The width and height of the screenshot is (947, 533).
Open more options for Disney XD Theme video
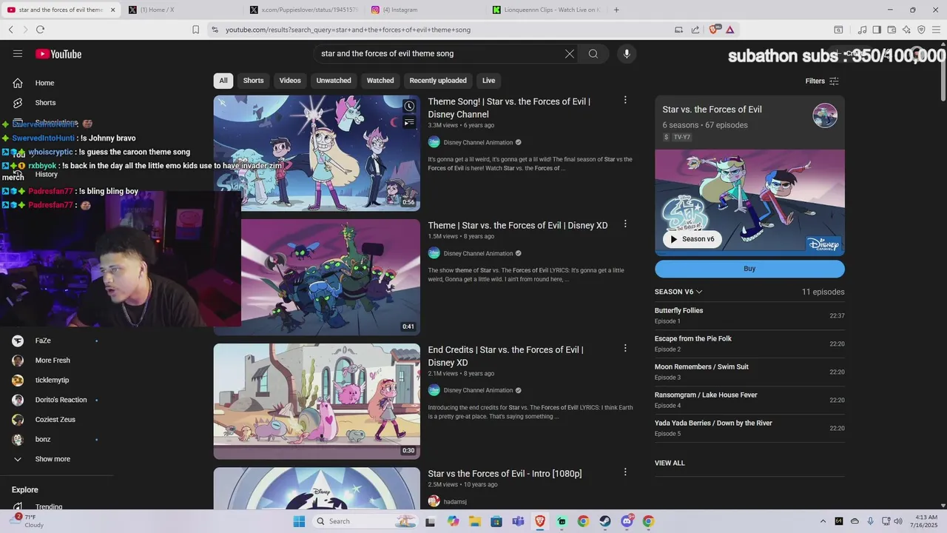point(625,224)
